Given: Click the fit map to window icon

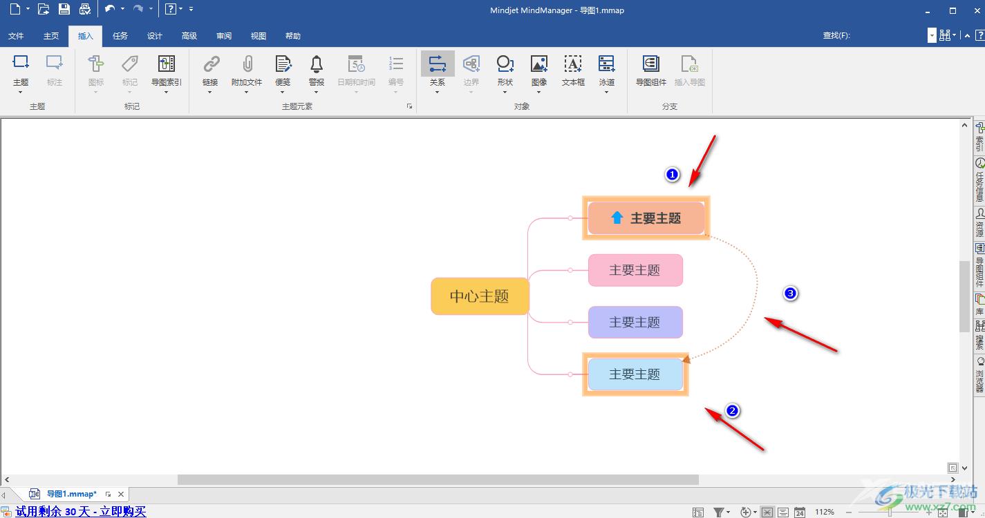Looking at the screenshot, I should [x=943, y=512].
